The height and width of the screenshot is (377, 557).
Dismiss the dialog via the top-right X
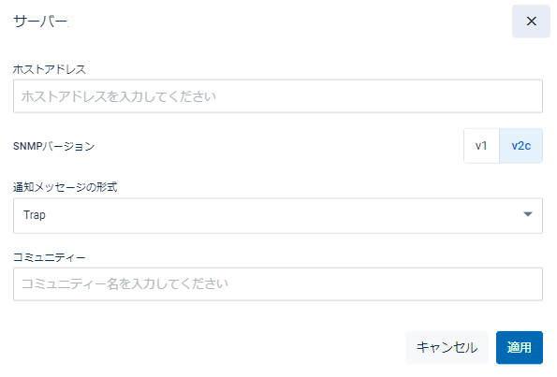[531, 22]
